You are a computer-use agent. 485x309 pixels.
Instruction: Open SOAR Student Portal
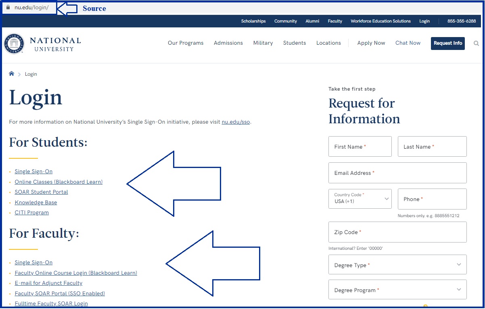41,192
